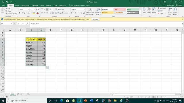
Task: Click the Decrease Indent icon
Action: click(x=50, y=13)
